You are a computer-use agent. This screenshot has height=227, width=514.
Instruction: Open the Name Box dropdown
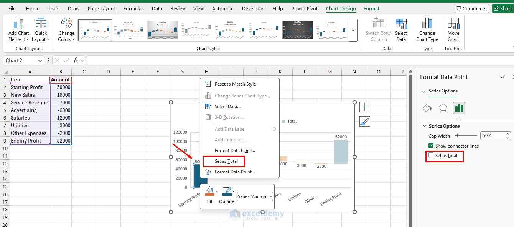coord(40,60)
